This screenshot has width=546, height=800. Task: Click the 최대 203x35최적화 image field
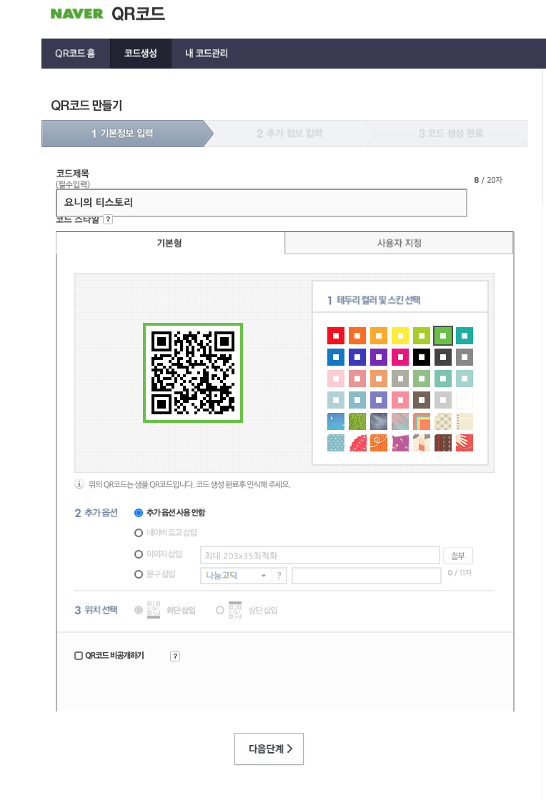[x=320, y=555]
